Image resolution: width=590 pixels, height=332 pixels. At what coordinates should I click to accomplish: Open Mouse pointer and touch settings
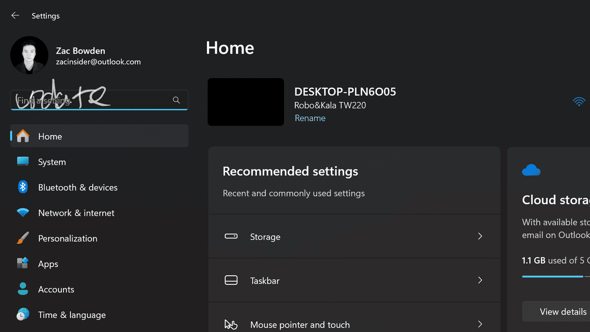coord(354,324)
